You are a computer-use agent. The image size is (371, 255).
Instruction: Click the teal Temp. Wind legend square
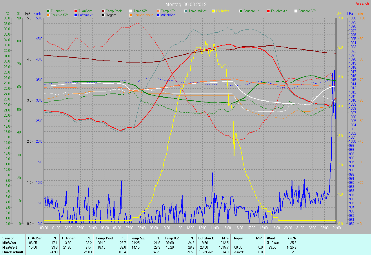point(186,11)
